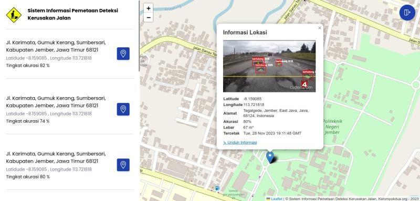
Task: Click the blue logout icon button
Action: point(407,13)
